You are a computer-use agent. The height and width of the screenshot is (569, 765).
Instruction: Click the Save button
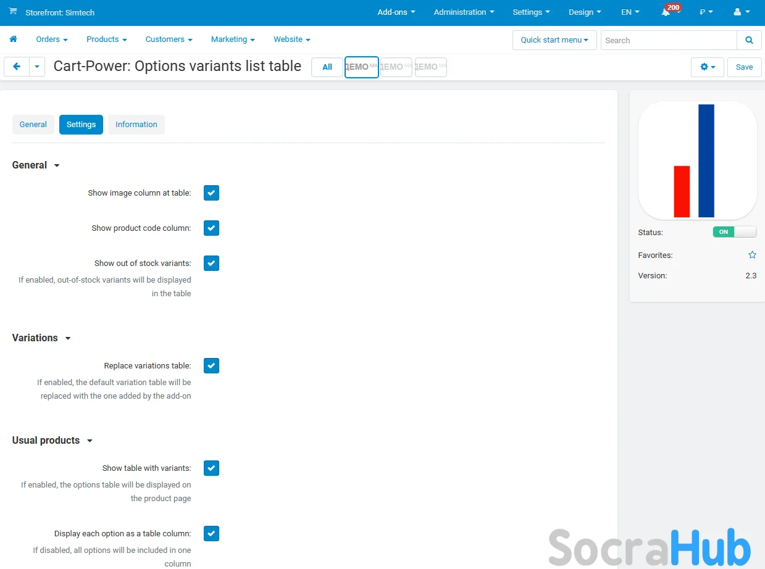[744, 67]
